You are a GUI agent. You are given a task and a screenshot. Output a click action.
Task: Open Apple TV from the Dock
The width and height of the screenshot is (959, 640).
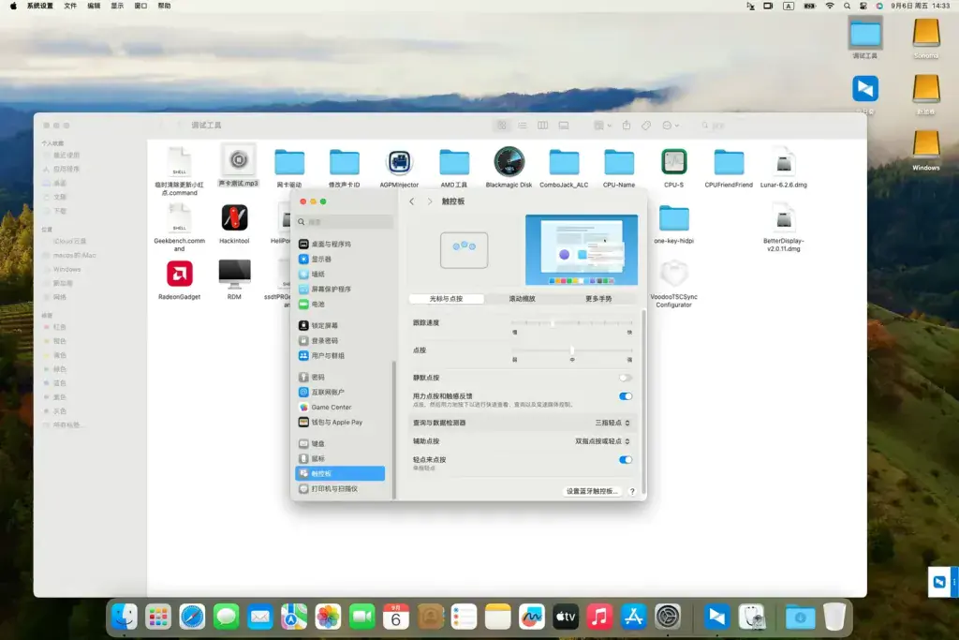click(x=565, y=617)
